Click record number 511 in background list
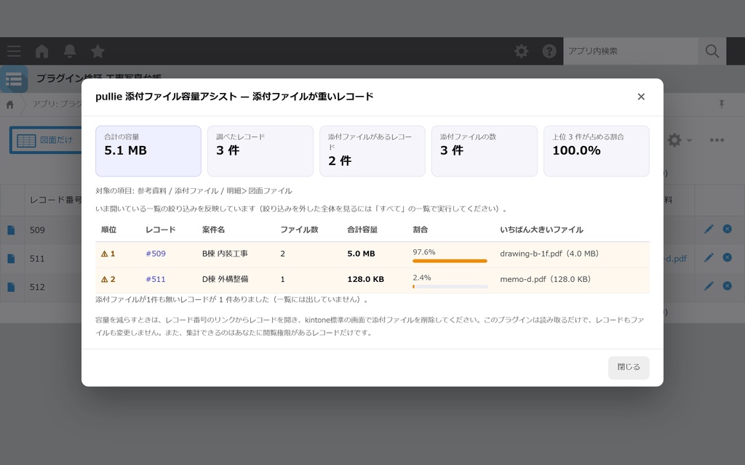 click(37, 259)
